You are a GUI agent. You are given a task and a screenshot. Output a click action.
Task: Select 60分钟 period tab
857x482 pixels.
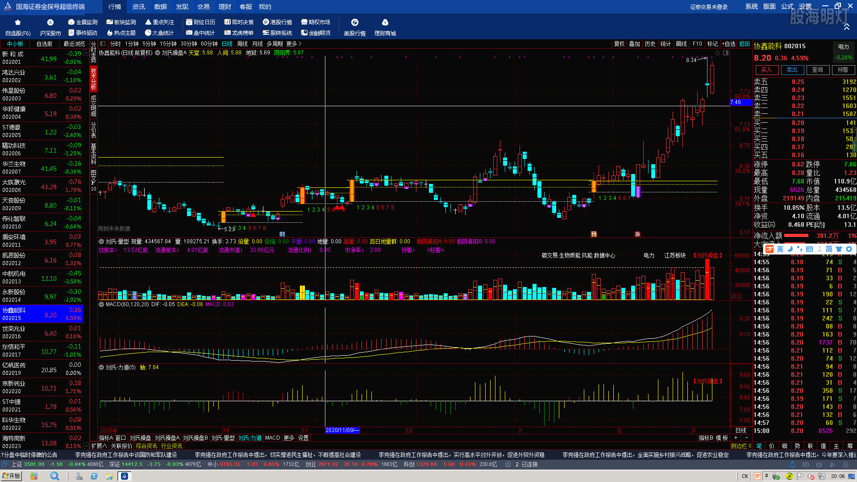pos(209,44)
